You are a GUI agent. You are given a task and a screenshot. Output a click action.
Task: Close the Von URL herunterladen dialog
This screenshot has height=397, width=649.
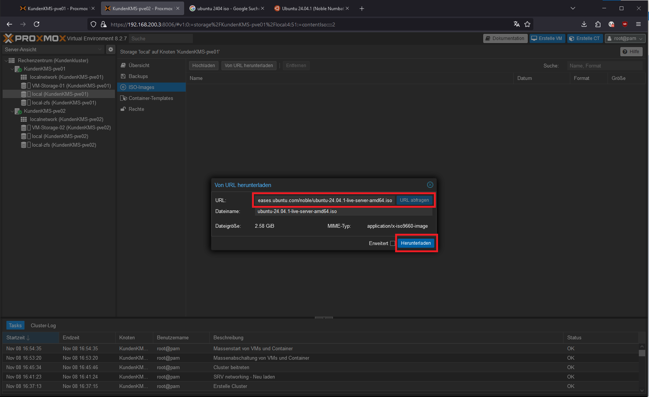[x=430, y=185]
